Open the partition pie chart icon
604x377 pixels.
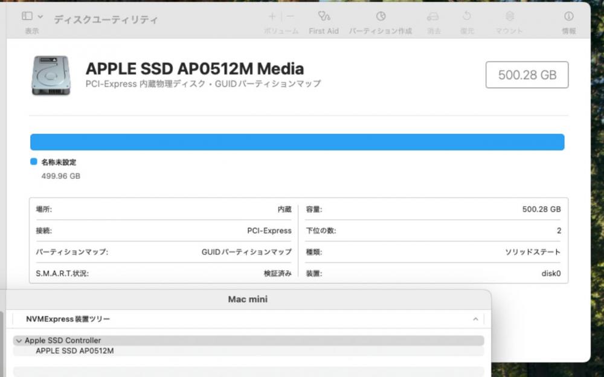381,16
